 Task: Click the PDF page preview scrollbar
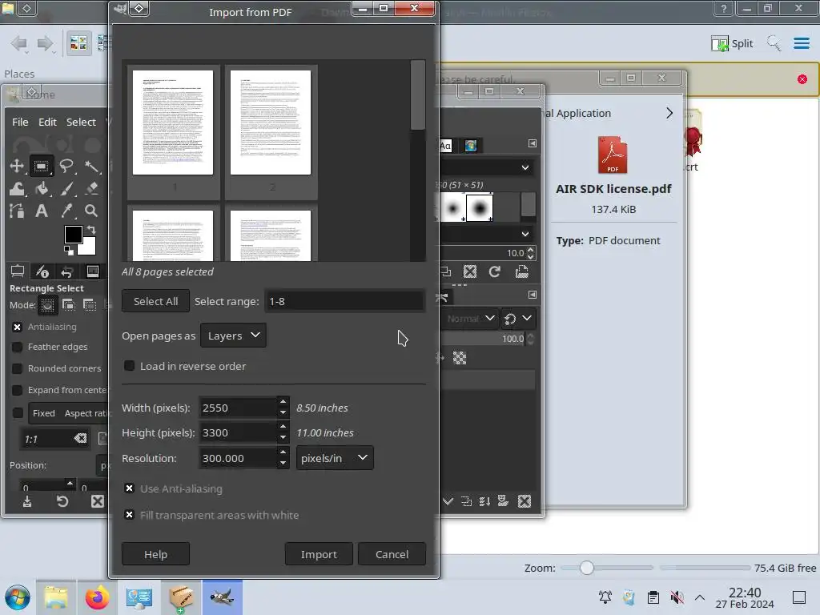[418, 95]
